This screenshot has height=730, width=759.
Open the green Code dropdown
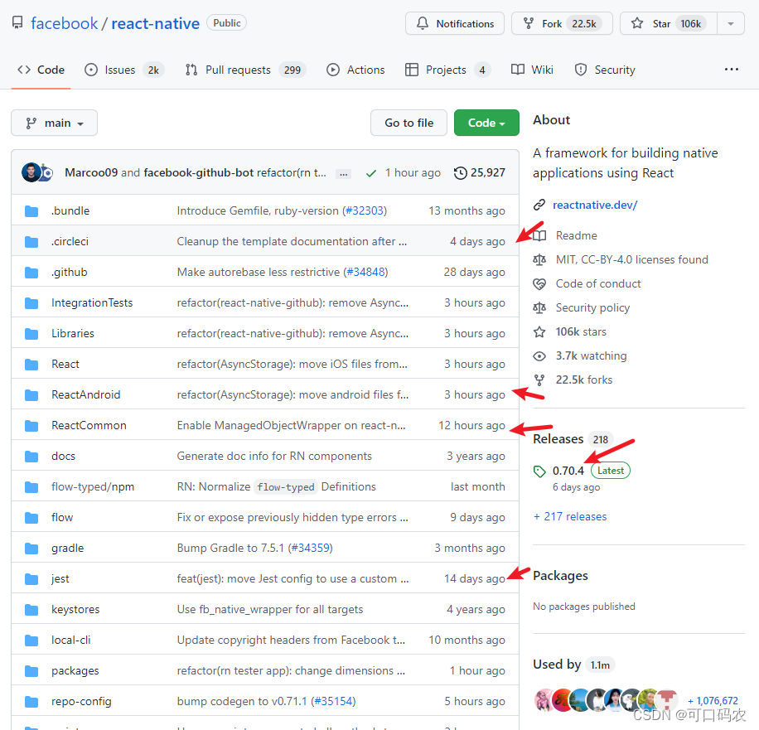pos(486,123)
